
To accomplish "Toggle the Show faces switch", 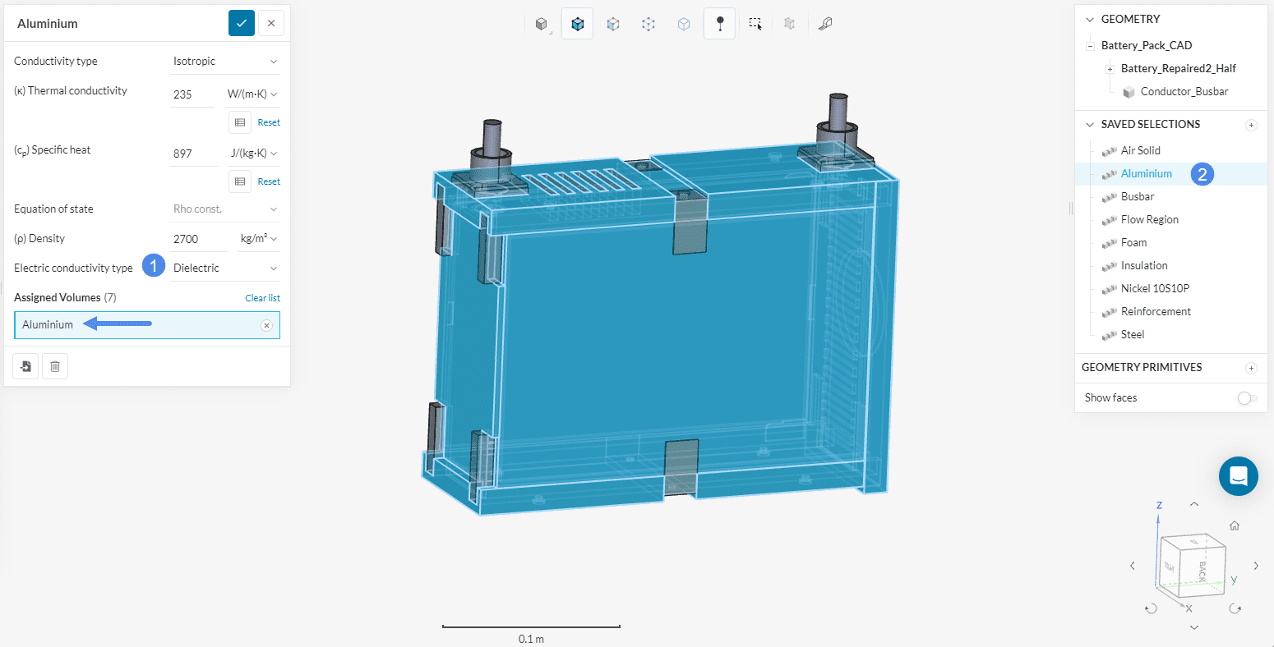I will pyautogui.click(x=1246, y=398).
